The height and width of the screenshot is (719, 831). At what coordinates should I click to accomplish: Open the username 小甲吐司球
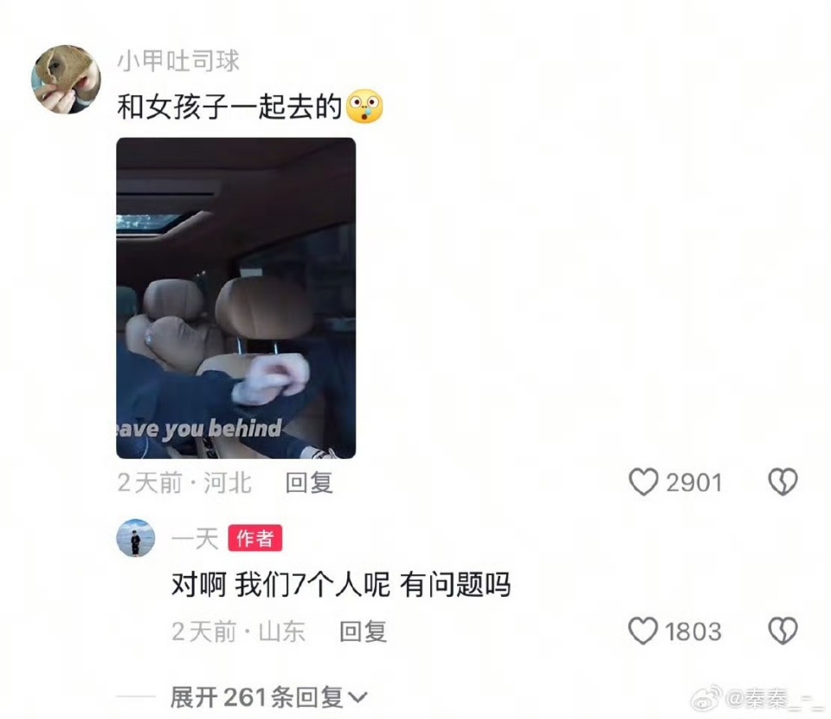pyautogui.click(x=178, y=61)
